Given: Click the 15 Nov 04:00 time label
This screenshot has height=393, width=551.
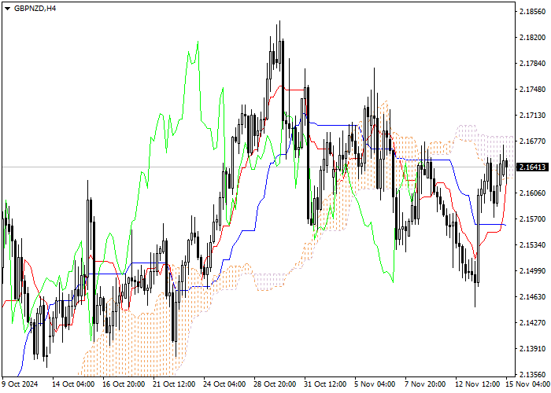Looking at the screenshot, I should pos(527,384).
